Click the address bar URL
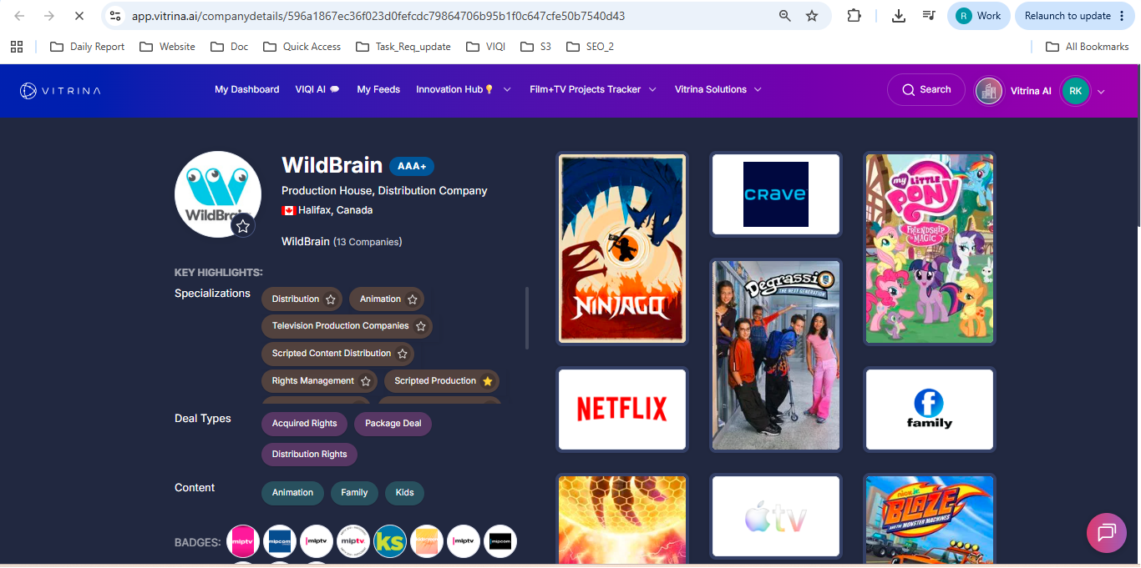The height and width of the screenshot is (568, 1141). coord(378,16)
